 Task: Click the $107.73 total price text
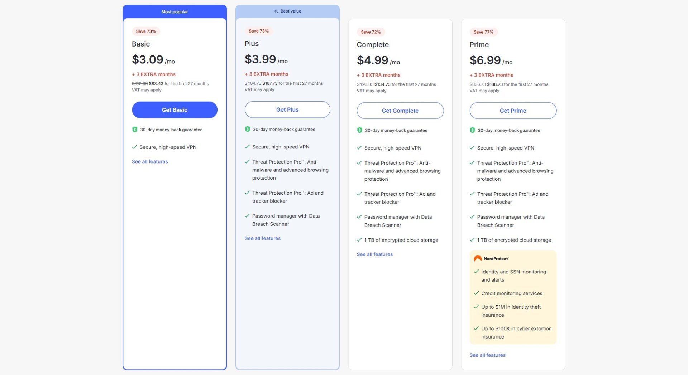coord(270,83)
